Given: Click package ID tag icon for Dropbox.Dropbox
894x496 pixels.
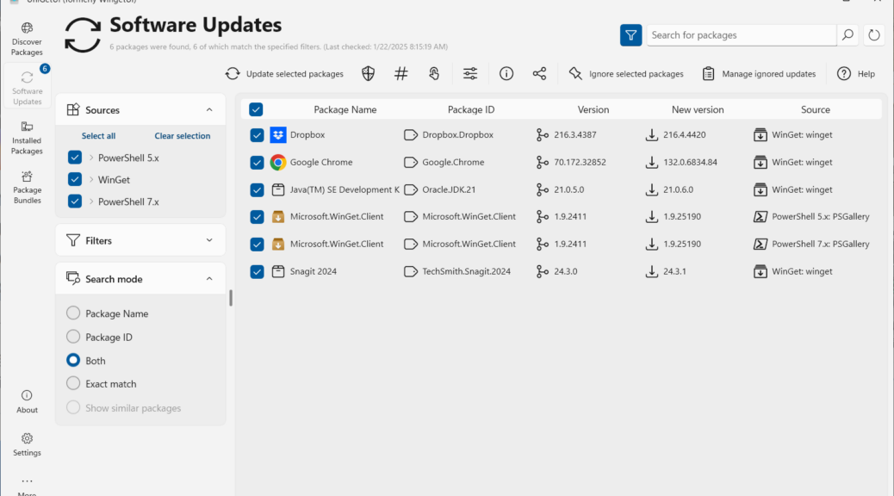Looking at the screenshot, I should (411, 135).
